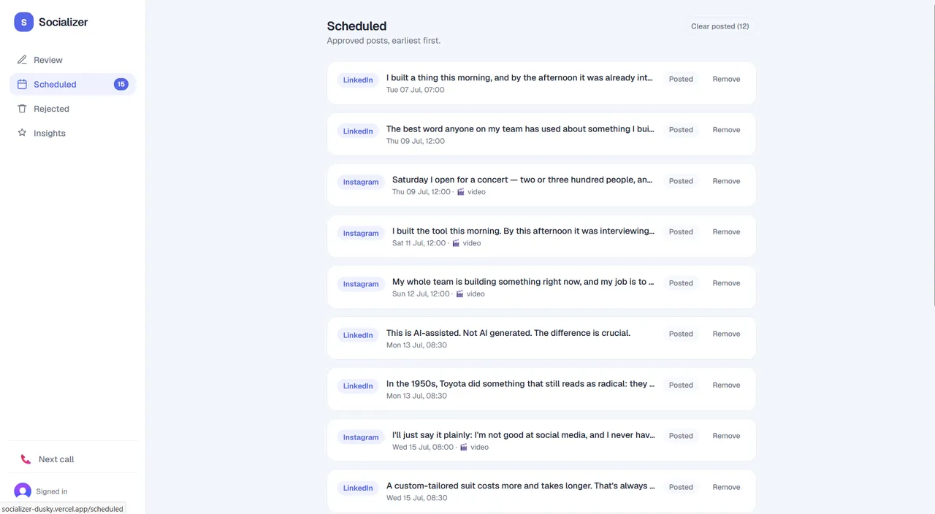Remove the 'I built a thing this morning' post

click(726, 79)
